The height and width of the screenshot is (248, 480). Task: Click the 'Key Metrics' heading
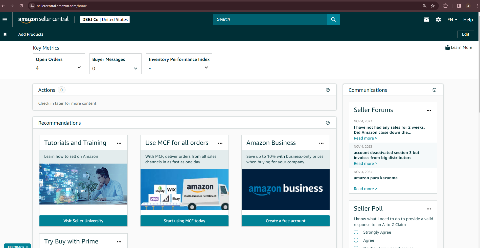coord(46,48)
